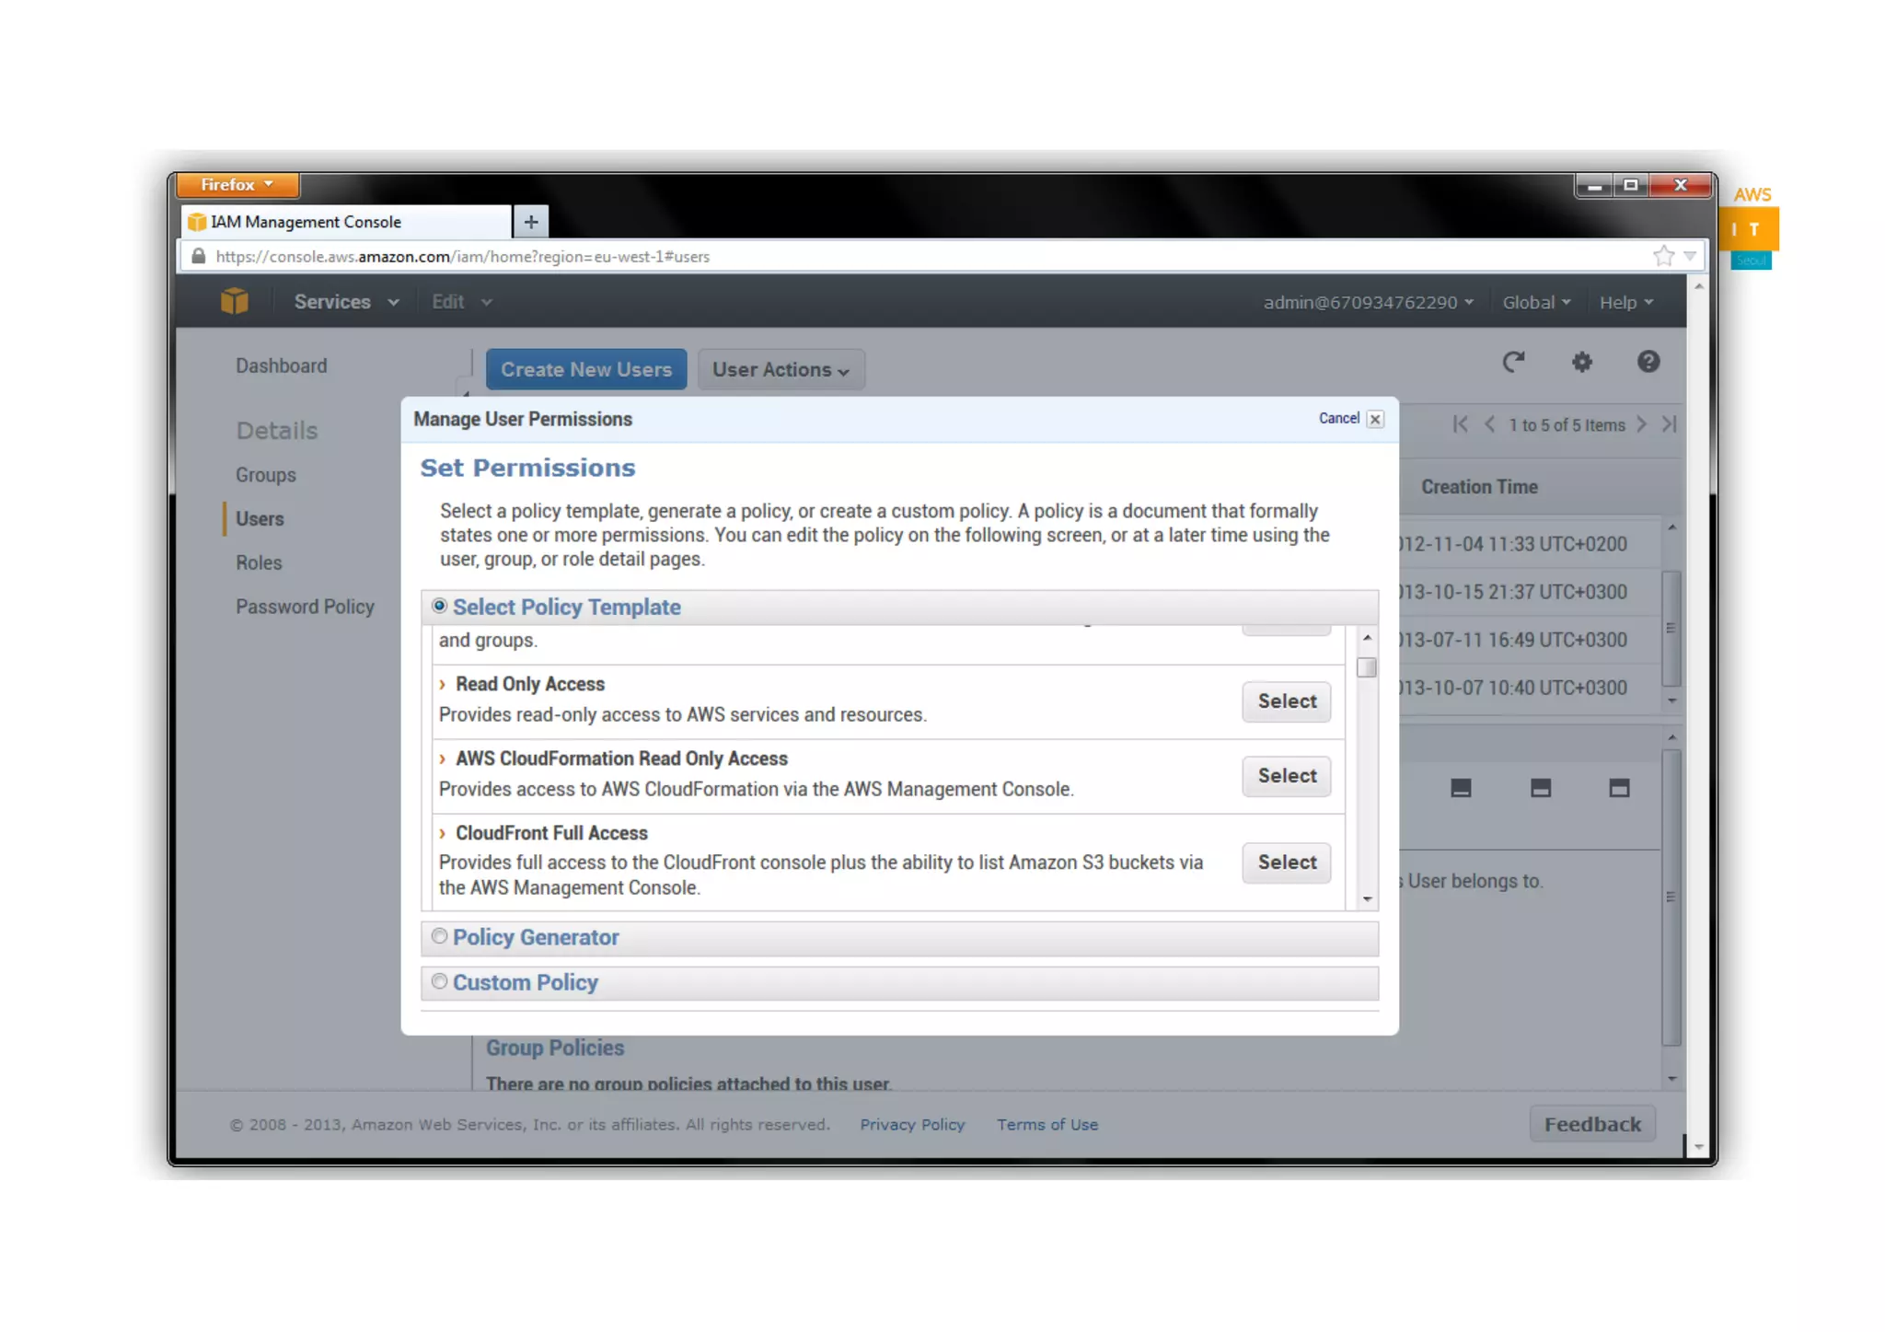Click policy template list scrollbar down arrow
The height and width of the screenshot is (1332, 1885).
coord(1367,899)
